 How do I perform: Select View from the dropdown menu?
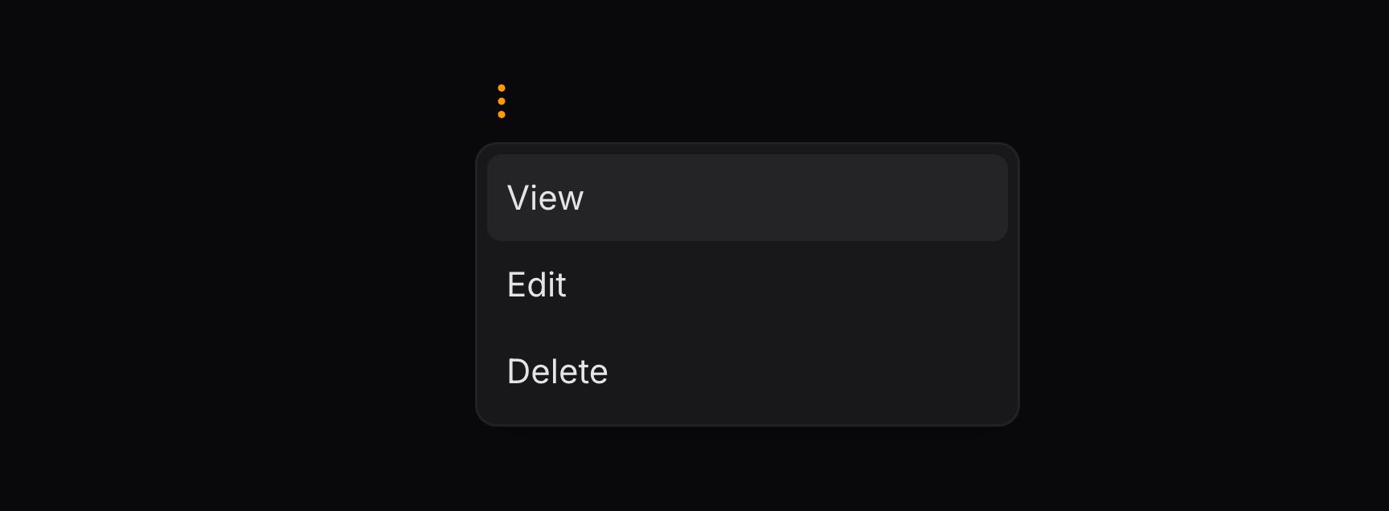[747, 198]
